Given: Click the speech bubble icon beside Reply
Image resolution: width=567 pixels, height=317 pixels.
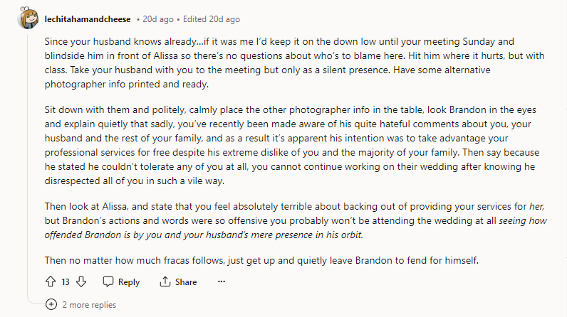Looking at the screenshot, I should pos(108,281).
